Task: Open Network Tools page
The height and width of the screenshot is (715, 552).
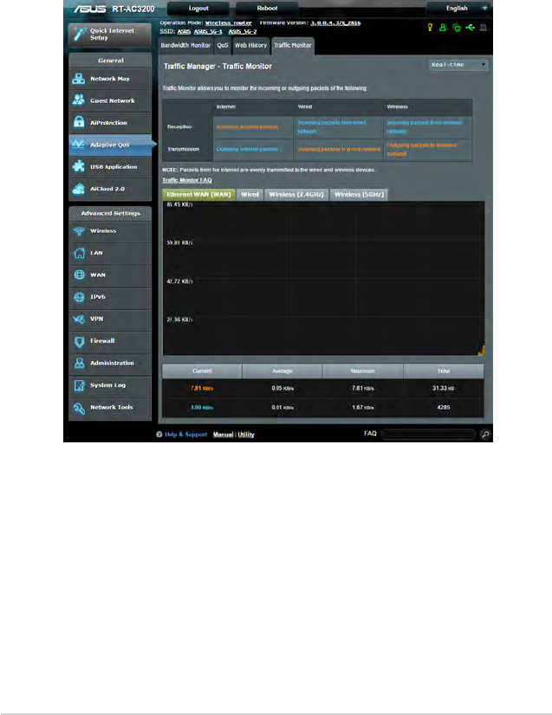Action: 109,407
